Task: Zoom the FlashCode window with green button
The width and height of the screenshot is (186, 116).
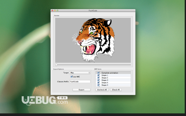Action: [58, 11]
